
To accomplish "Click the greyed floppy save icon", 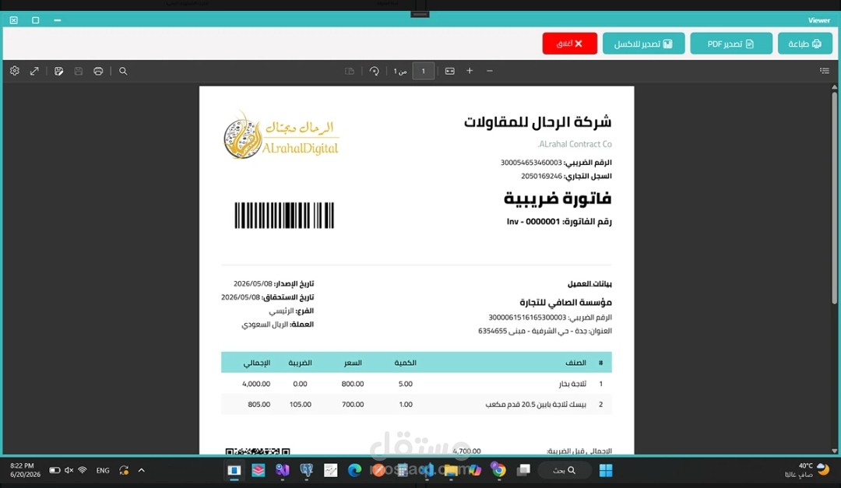I will point(79,71).
